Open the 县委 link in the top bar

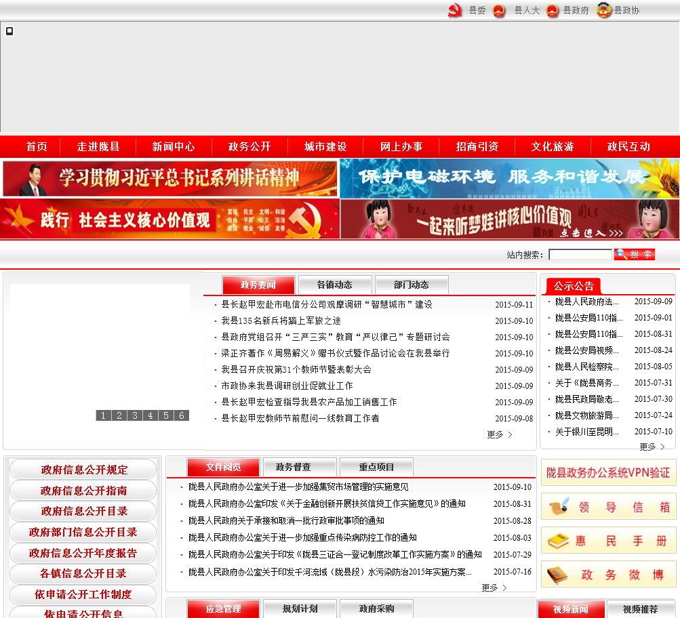point(477,10)
